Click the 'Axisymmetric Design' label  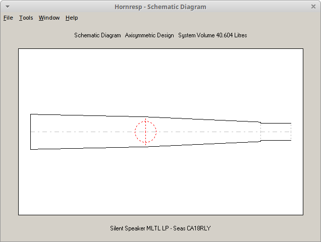point(149,35)
